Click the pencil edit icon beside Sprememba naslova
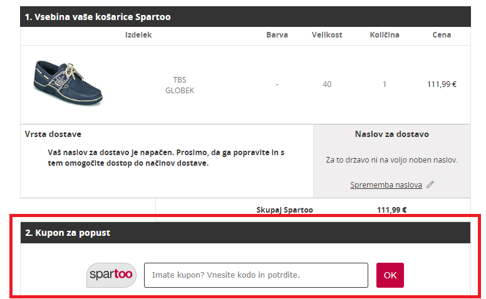The image size is (486, 299). [430, 185]
